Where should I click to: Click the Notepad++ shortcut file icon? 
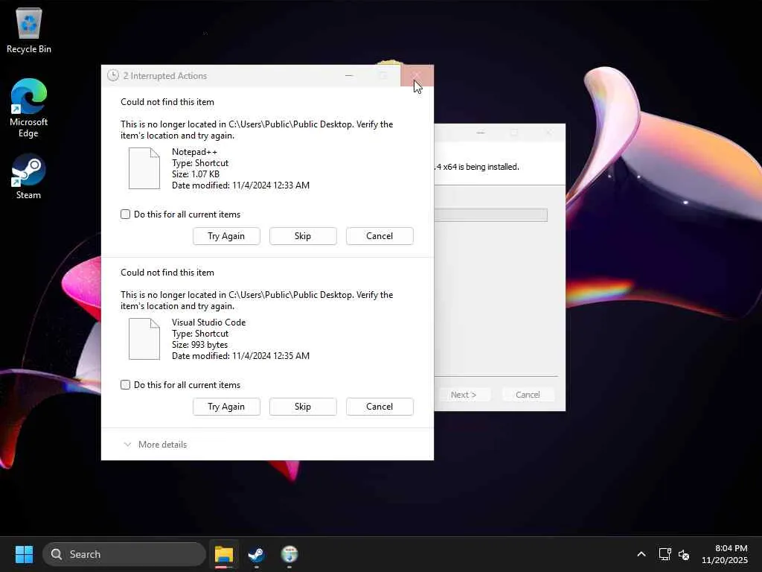pyautogui.click(x=144, y=168)
